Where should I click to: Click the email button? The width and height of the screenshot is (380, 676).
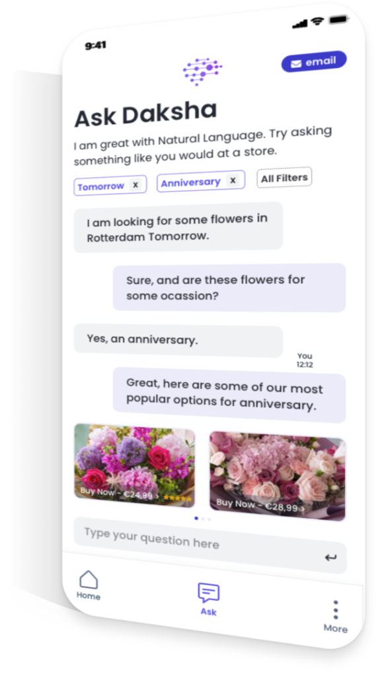314,61
